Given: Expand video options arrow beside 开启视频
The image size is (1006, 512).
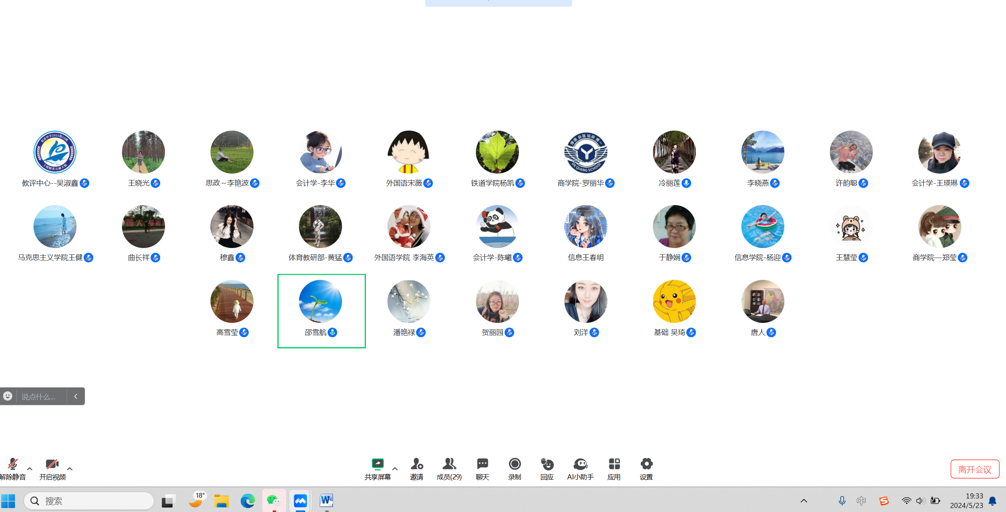Looking at the screenshot, I should (70, 469).
